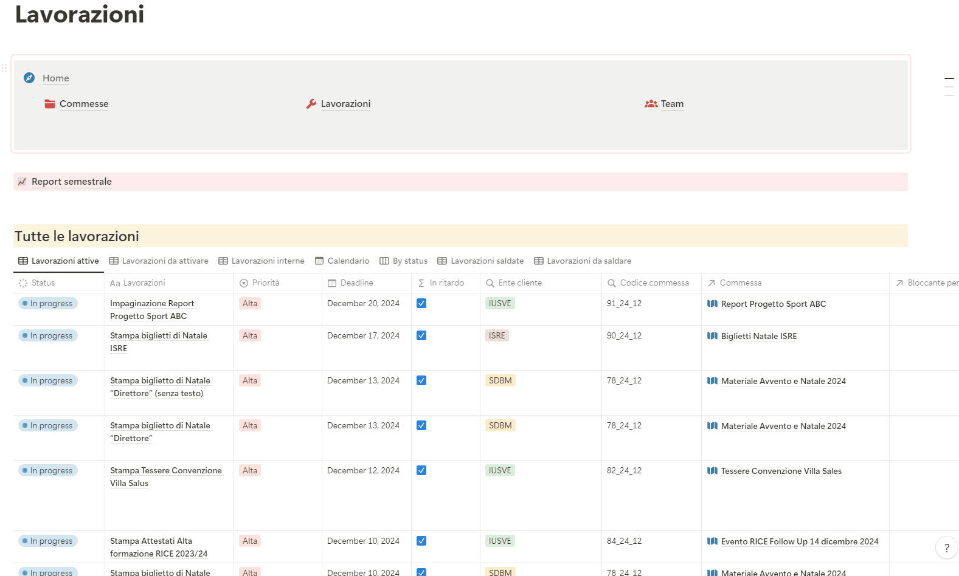Switch to Lavorazioni interne tab

pyautogui.click(x=261, y=261)
